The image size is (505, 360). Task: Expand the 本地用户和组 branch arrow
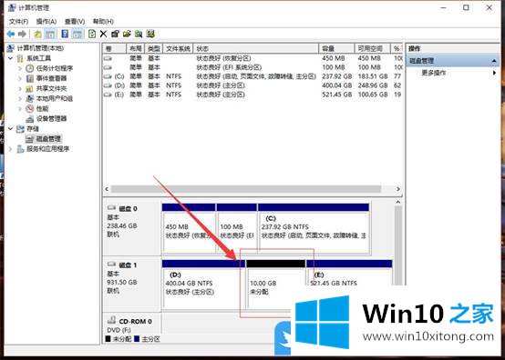click(x=20, y=98)
